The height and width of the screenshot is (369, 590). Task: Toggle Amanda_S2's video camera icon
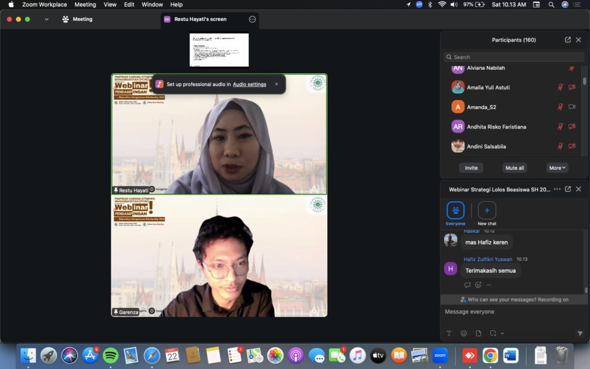point(572,107)
